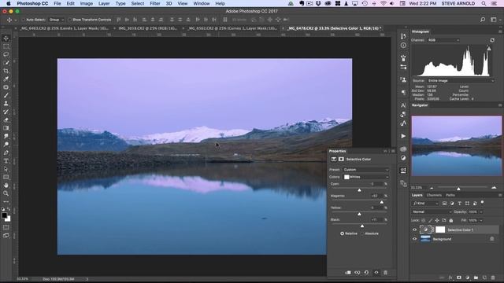This screenshot has width=504, height=283.
Task: Select the Eraser tool
Action: (x=6, y=120)
